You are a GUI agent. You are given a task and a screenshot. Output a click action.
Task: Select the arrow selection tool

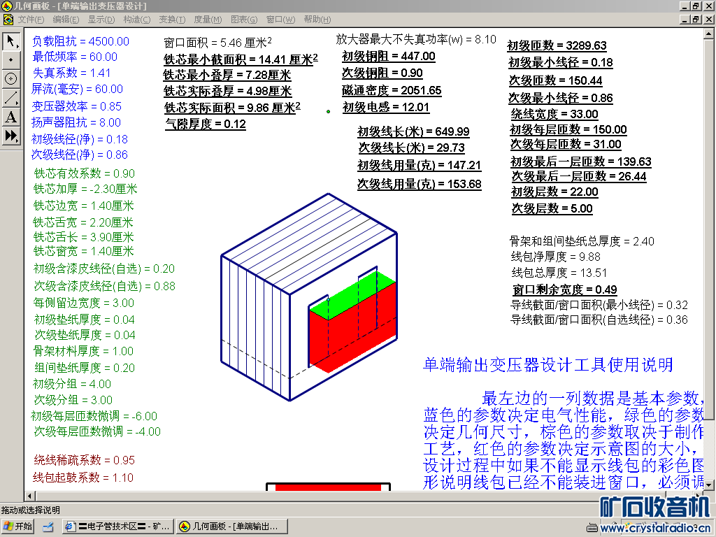tap(11, 41)
